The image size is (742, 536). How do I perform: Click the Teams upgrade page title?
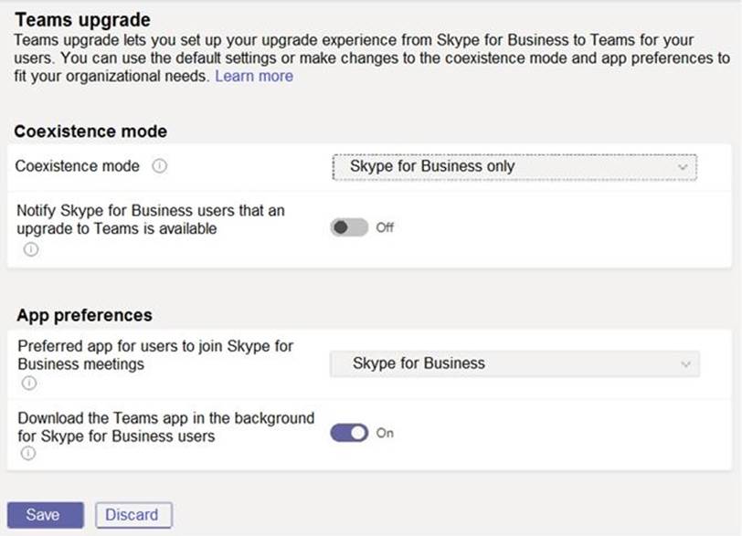(83, 19)
